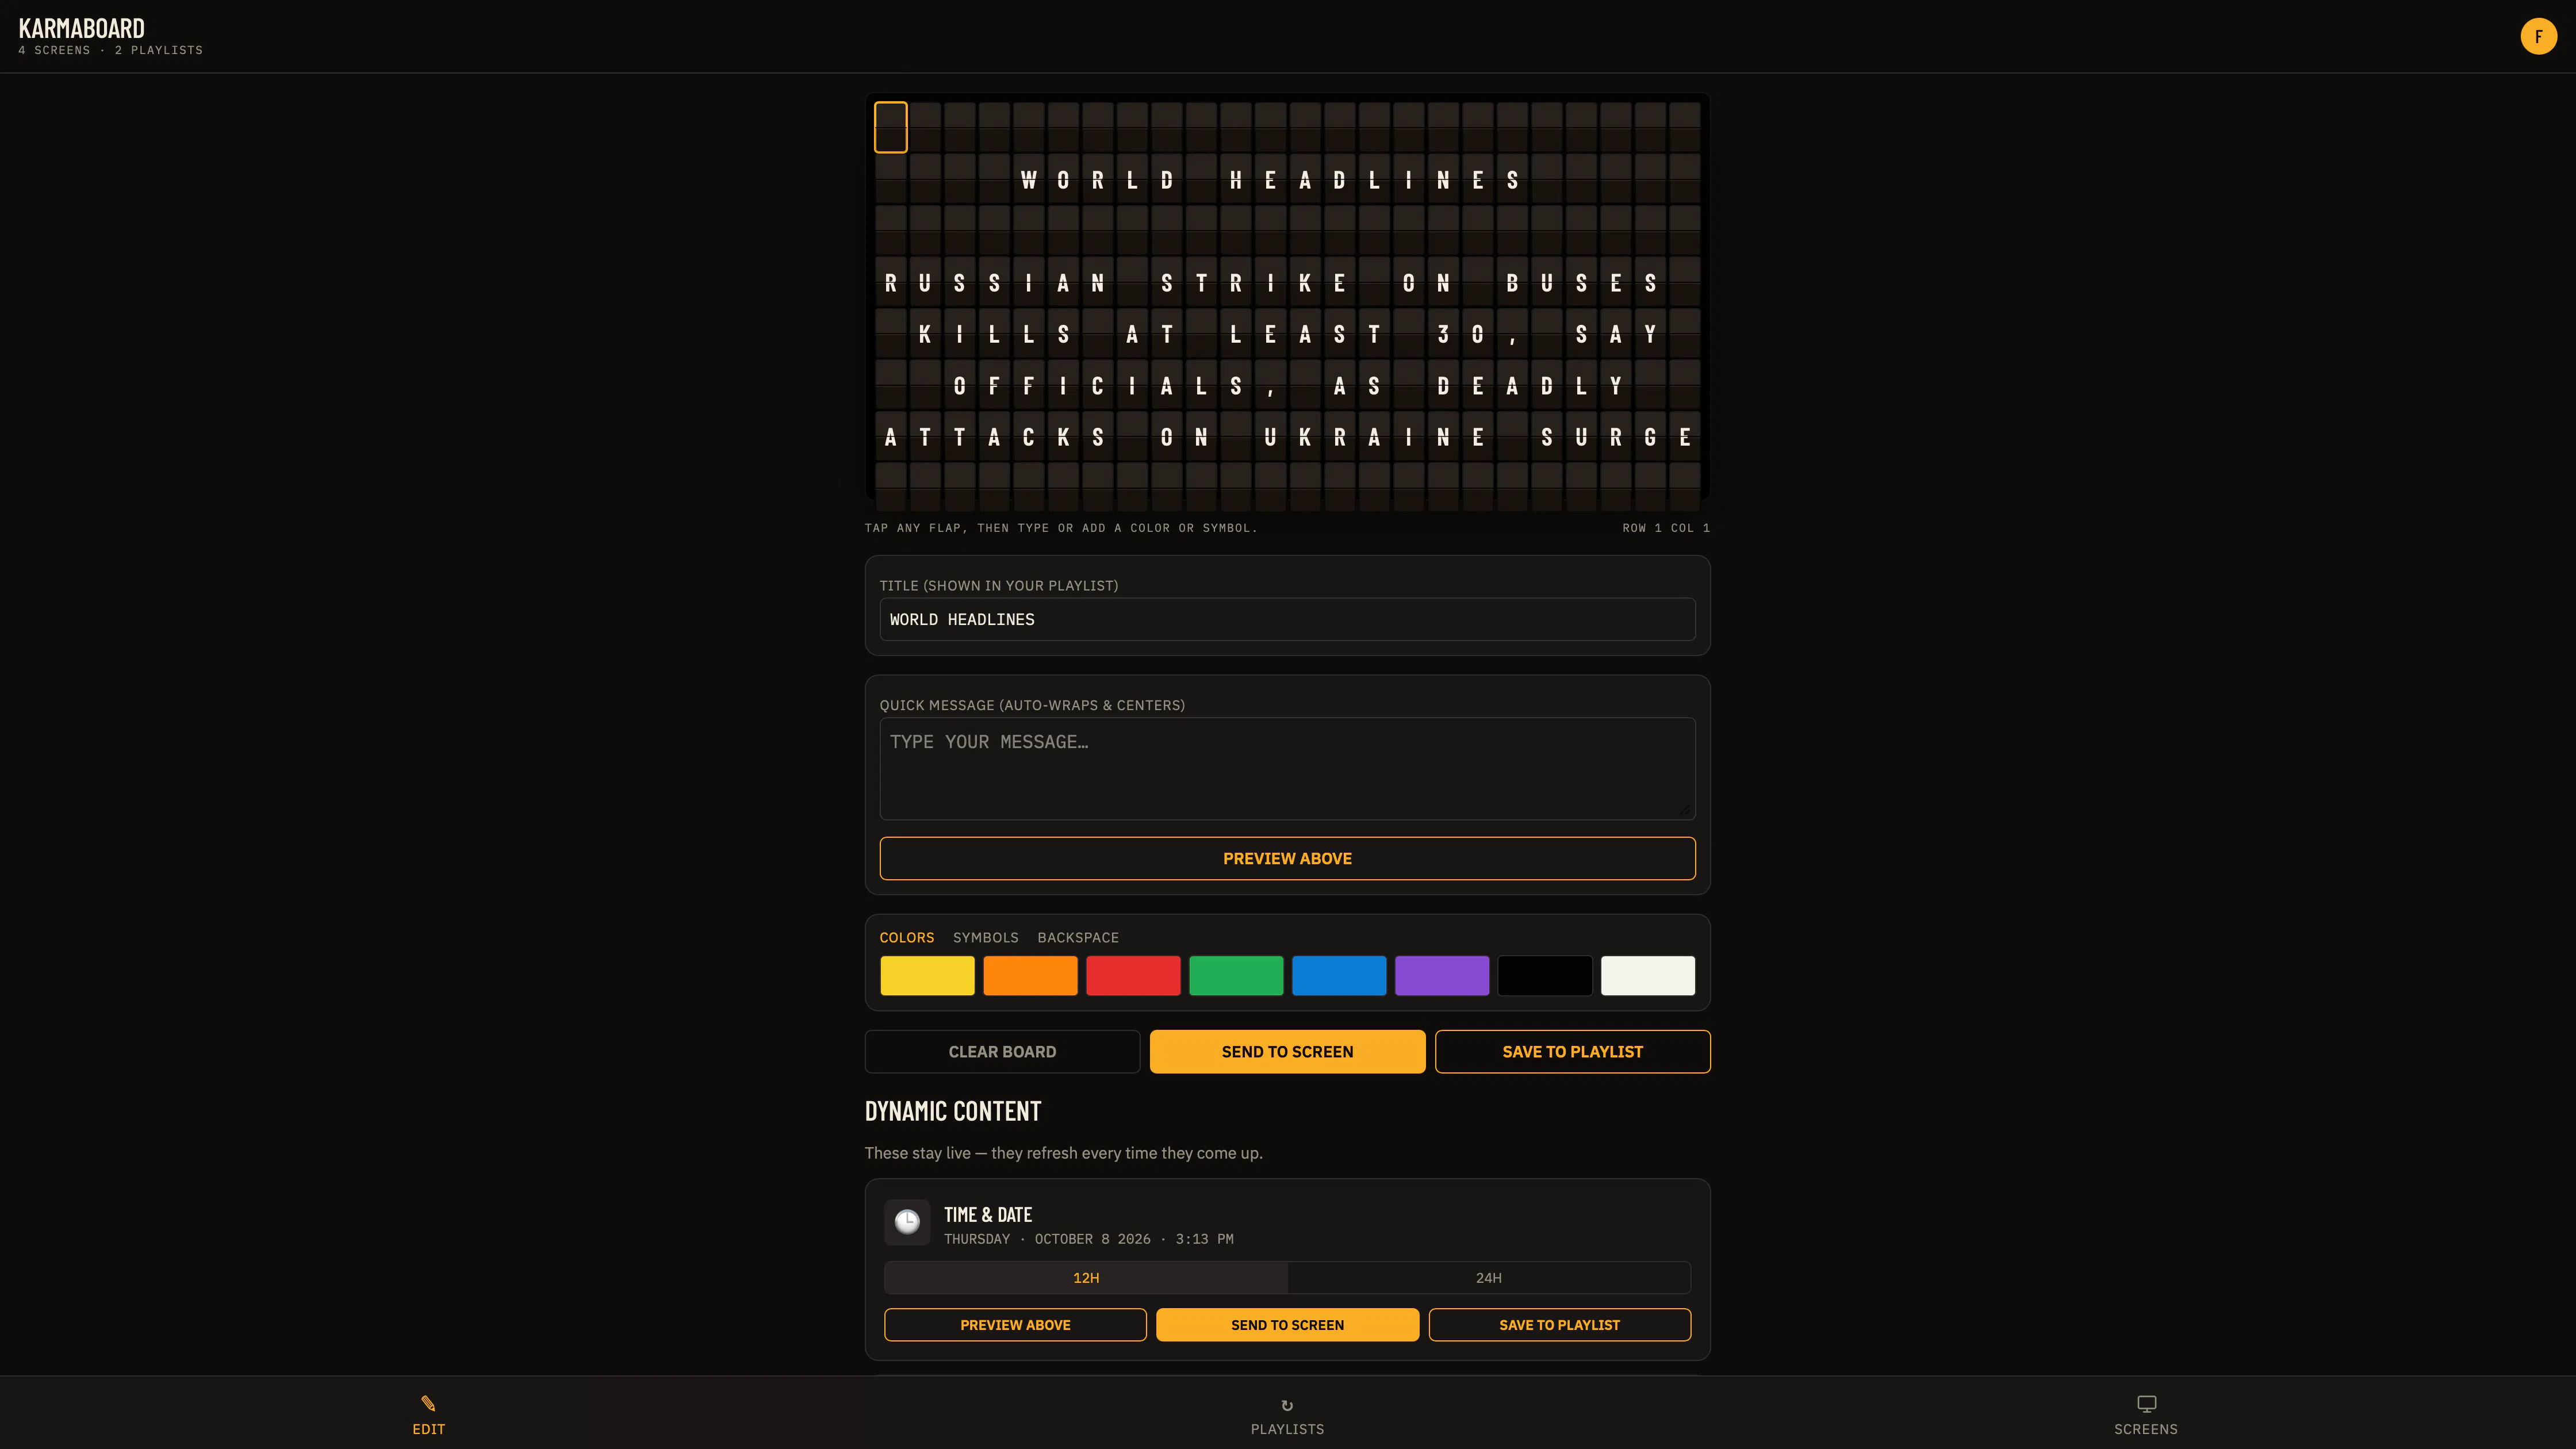Select the highlighted first flap cell
Viewport: 2576px width, 1449px height.
point(890,127)
